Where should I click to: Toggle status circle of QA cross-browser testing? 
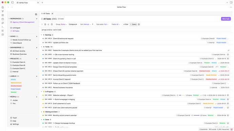point(43,54)
